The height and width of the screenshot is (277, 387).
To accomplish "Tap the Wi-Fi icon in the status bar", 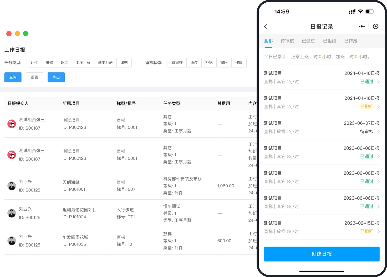I will pyautogui.click(x=360, y=11).
